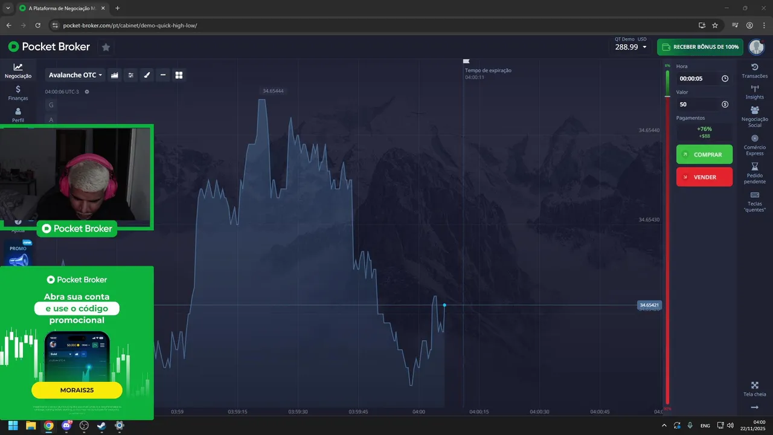Collapse right sidebar with arrow
Image resolution: width=773 pixels, height=435 pixels.
point(755,408)
